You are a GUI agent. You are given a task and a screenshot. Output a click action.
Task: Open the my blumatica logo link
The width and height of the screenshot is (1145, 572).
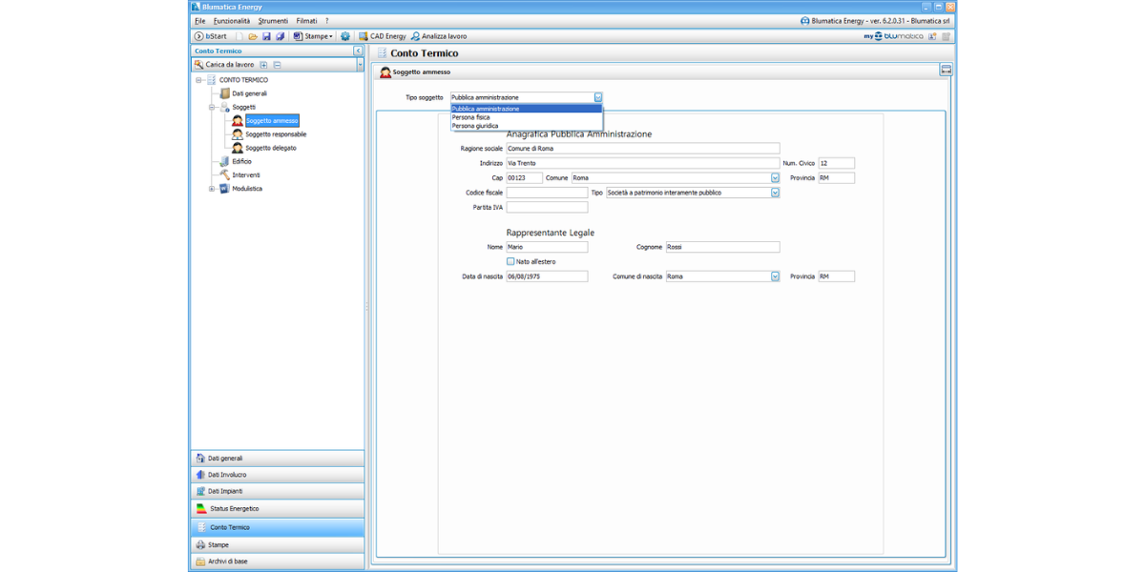coord(893,36)
